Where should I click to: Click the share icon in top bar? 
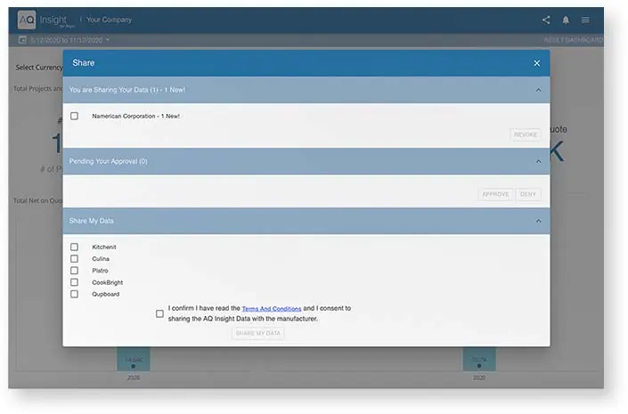(x=546, y=20)
